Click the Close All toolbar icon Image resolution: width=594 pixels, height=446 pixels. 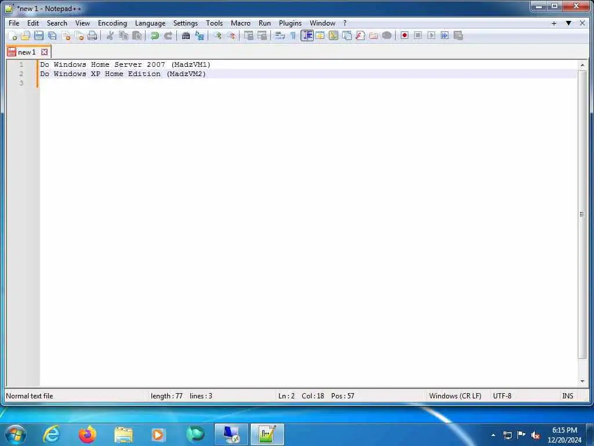pos(79,35)
